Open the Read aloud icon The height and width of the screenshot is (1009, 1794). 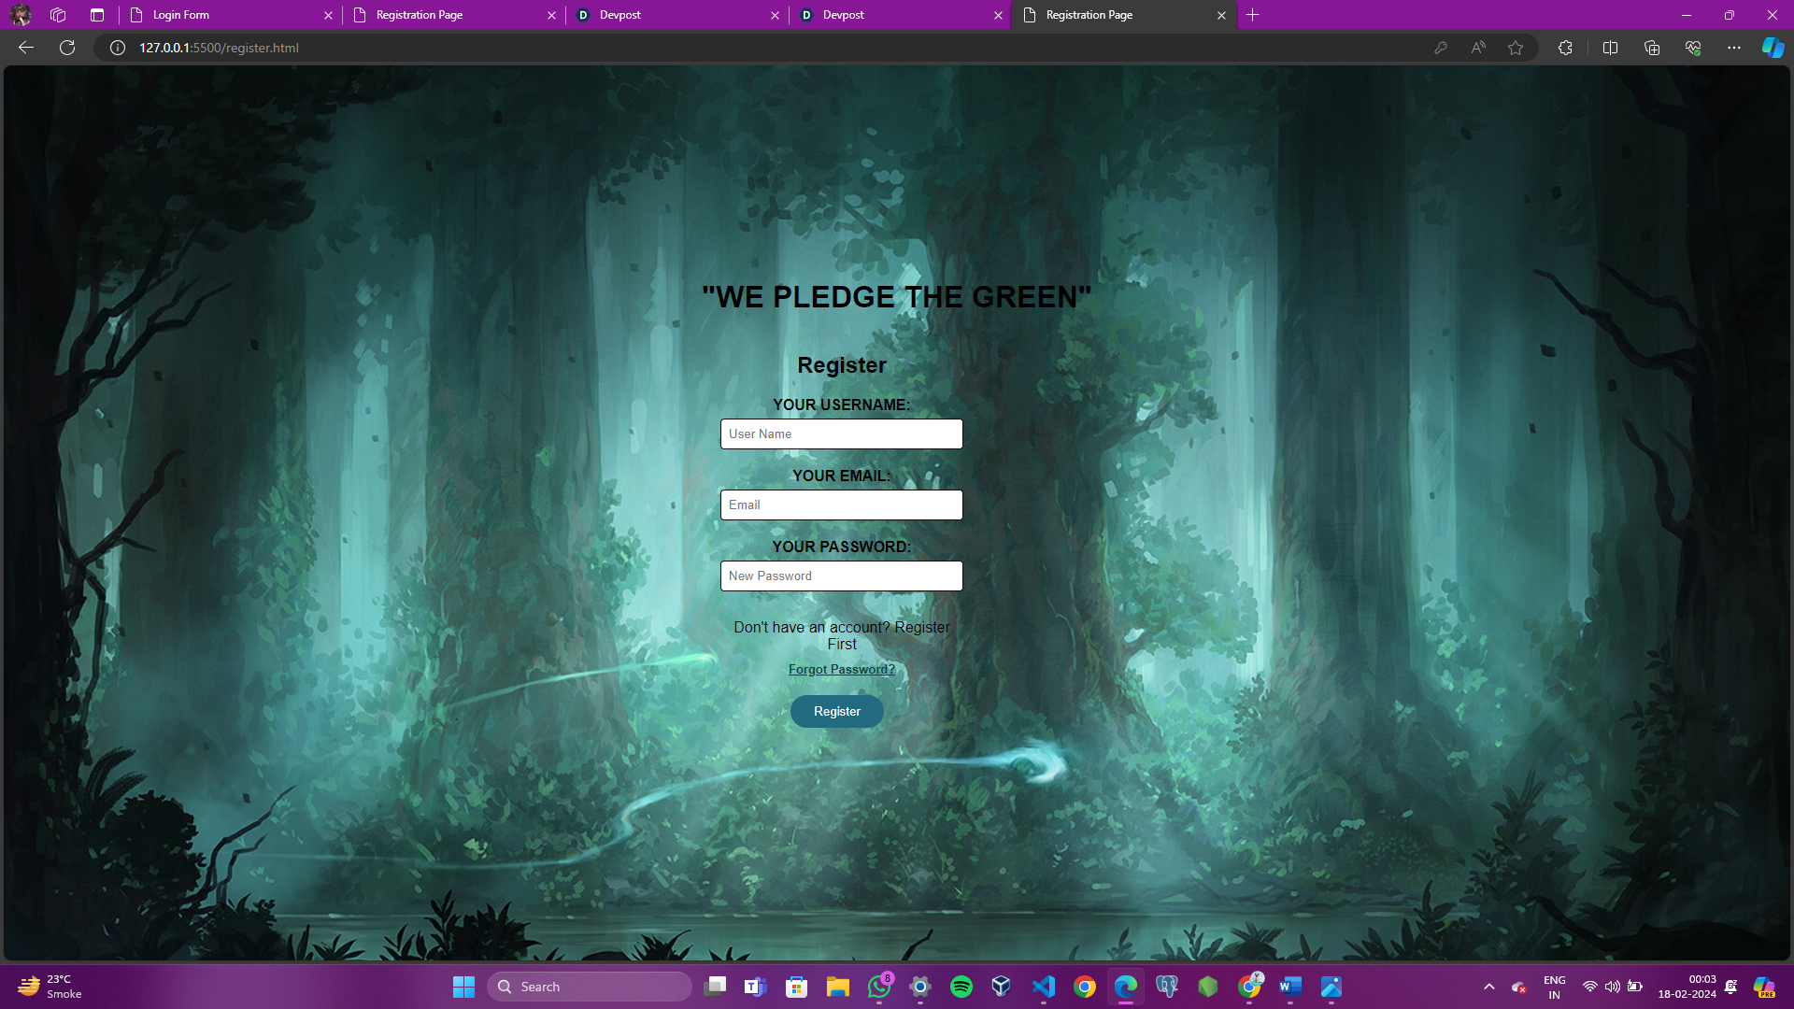coord(1478,48)
